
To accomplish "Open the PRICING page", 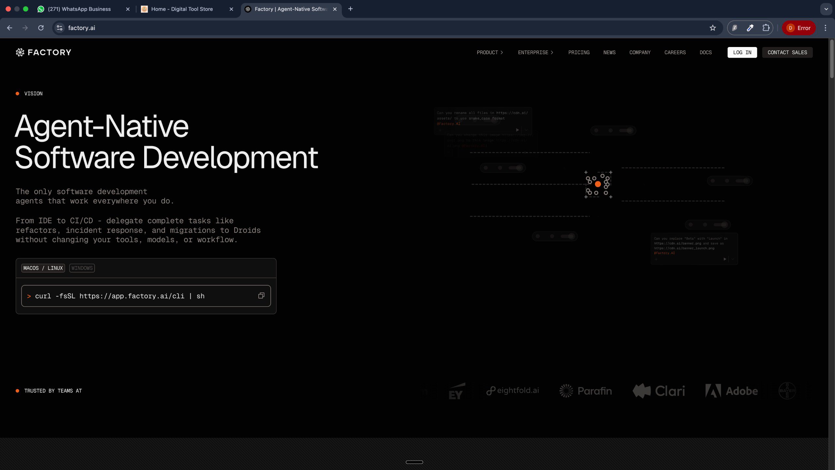I will click(x=579, y=52).
